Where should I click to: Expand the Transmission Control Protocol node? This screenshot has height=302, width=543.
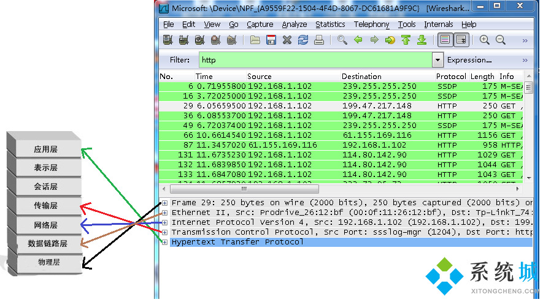(x=165, y=232)
